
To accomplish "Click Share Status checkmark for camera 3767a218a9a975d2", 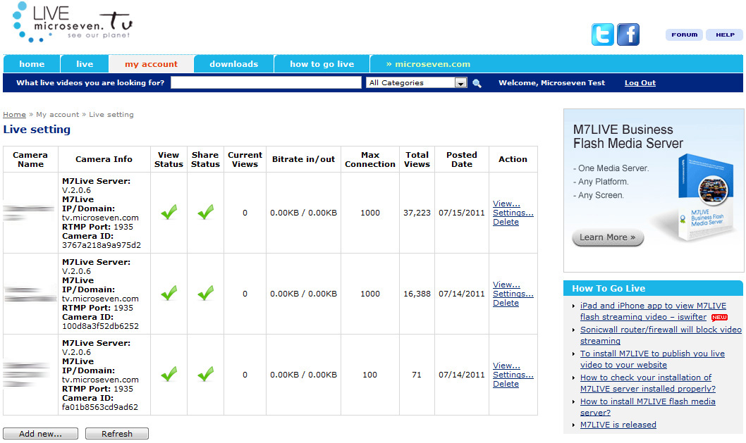I will 205,212.
